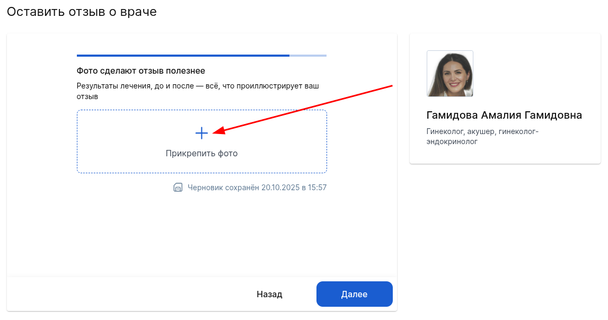Click the light unfilled end of progress bar
The image size is (608, 320).
pyautogui.click(x=308, y=55)
